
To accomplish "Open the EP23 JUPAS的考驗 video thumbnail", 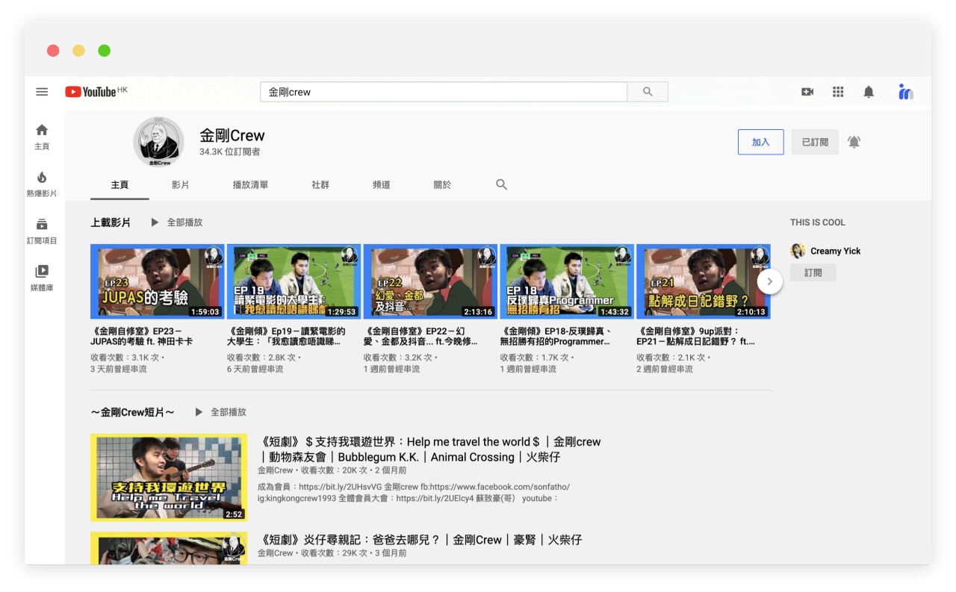I will [157, 281].
